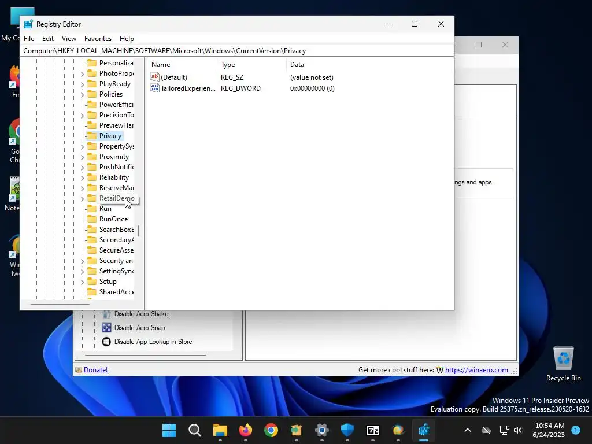Select Disable Aero Snap in Winaero Tweaker
The height and width of the screenshot is (444, 592).
(x=139, y=328)
